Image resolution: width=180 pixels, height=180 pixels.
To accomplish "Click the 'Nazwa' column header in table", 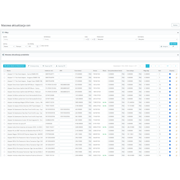I will pos(9,70).
